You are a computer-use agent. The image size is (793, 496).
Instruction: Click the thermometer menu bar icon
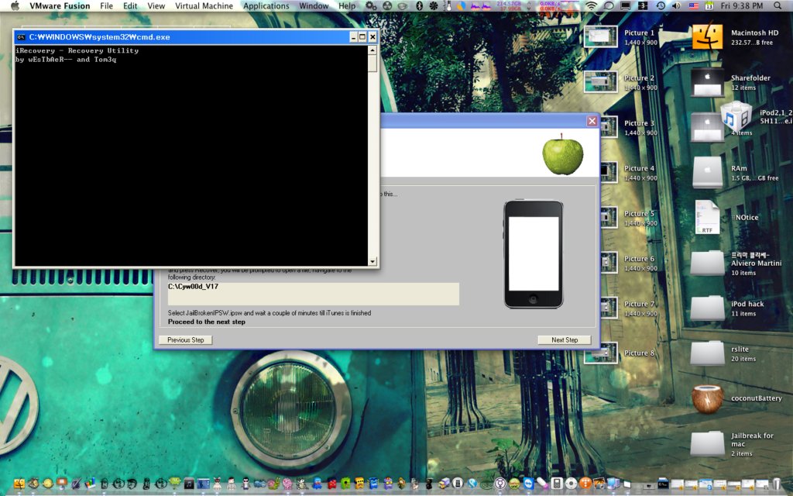[448, 6]
